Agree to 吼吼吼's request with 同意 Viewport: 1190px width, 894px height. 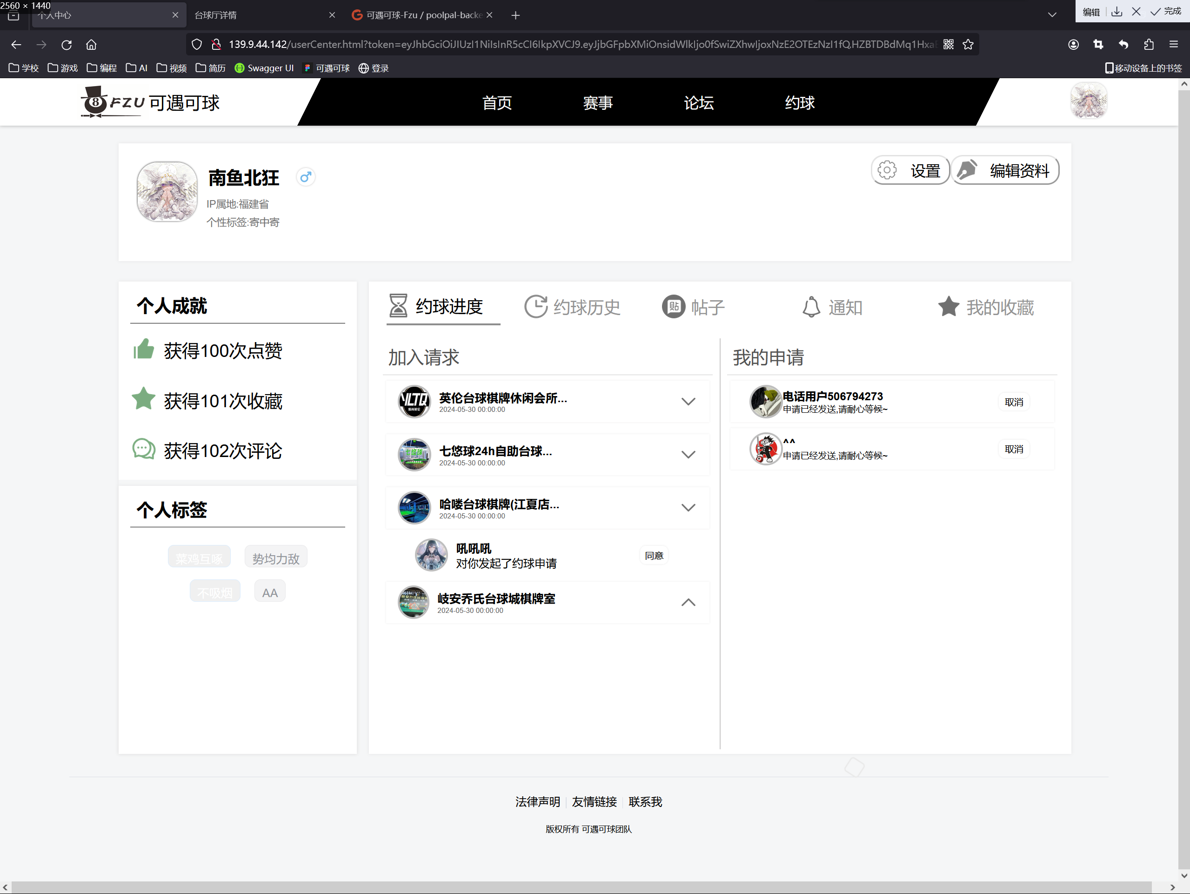pyautogui.click(x=654, y=556)
